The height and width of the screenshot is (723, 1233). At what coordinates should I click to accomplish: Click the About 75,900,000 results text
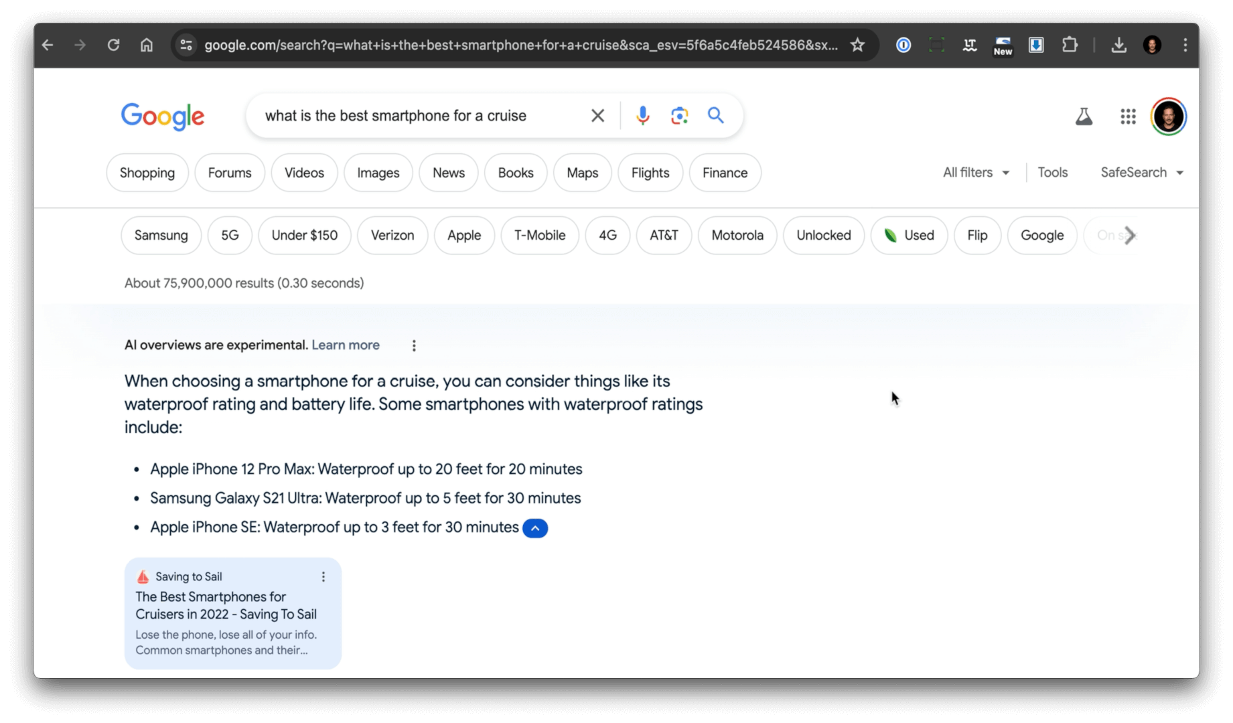244,283
